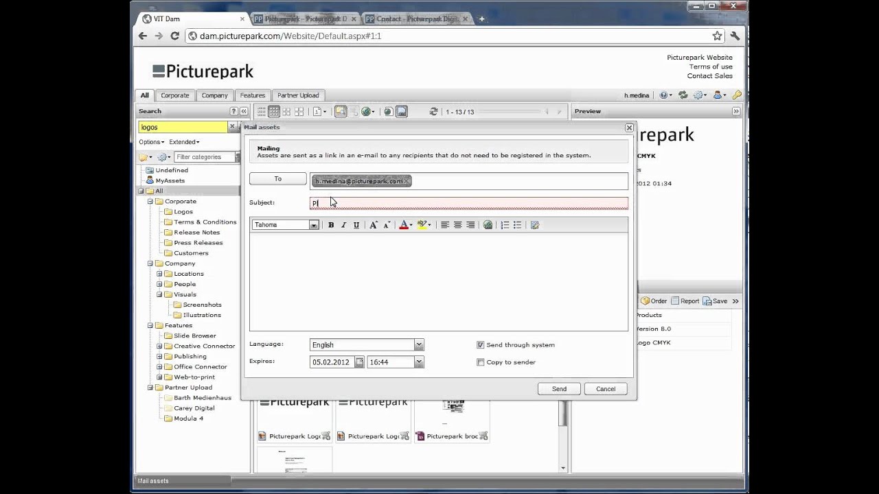The image size is (879, 494).
Task: Select the All channel tab
Action: click(144, 95)
